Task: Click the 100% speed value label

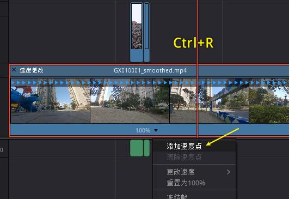Action: tap(143, 130)
